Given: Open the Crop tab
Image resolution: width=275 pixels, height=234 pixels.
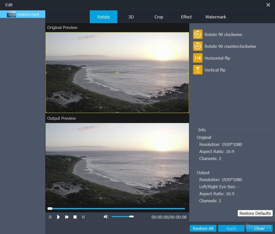Looking at the screenshot, I should click(x=159, y=17).
